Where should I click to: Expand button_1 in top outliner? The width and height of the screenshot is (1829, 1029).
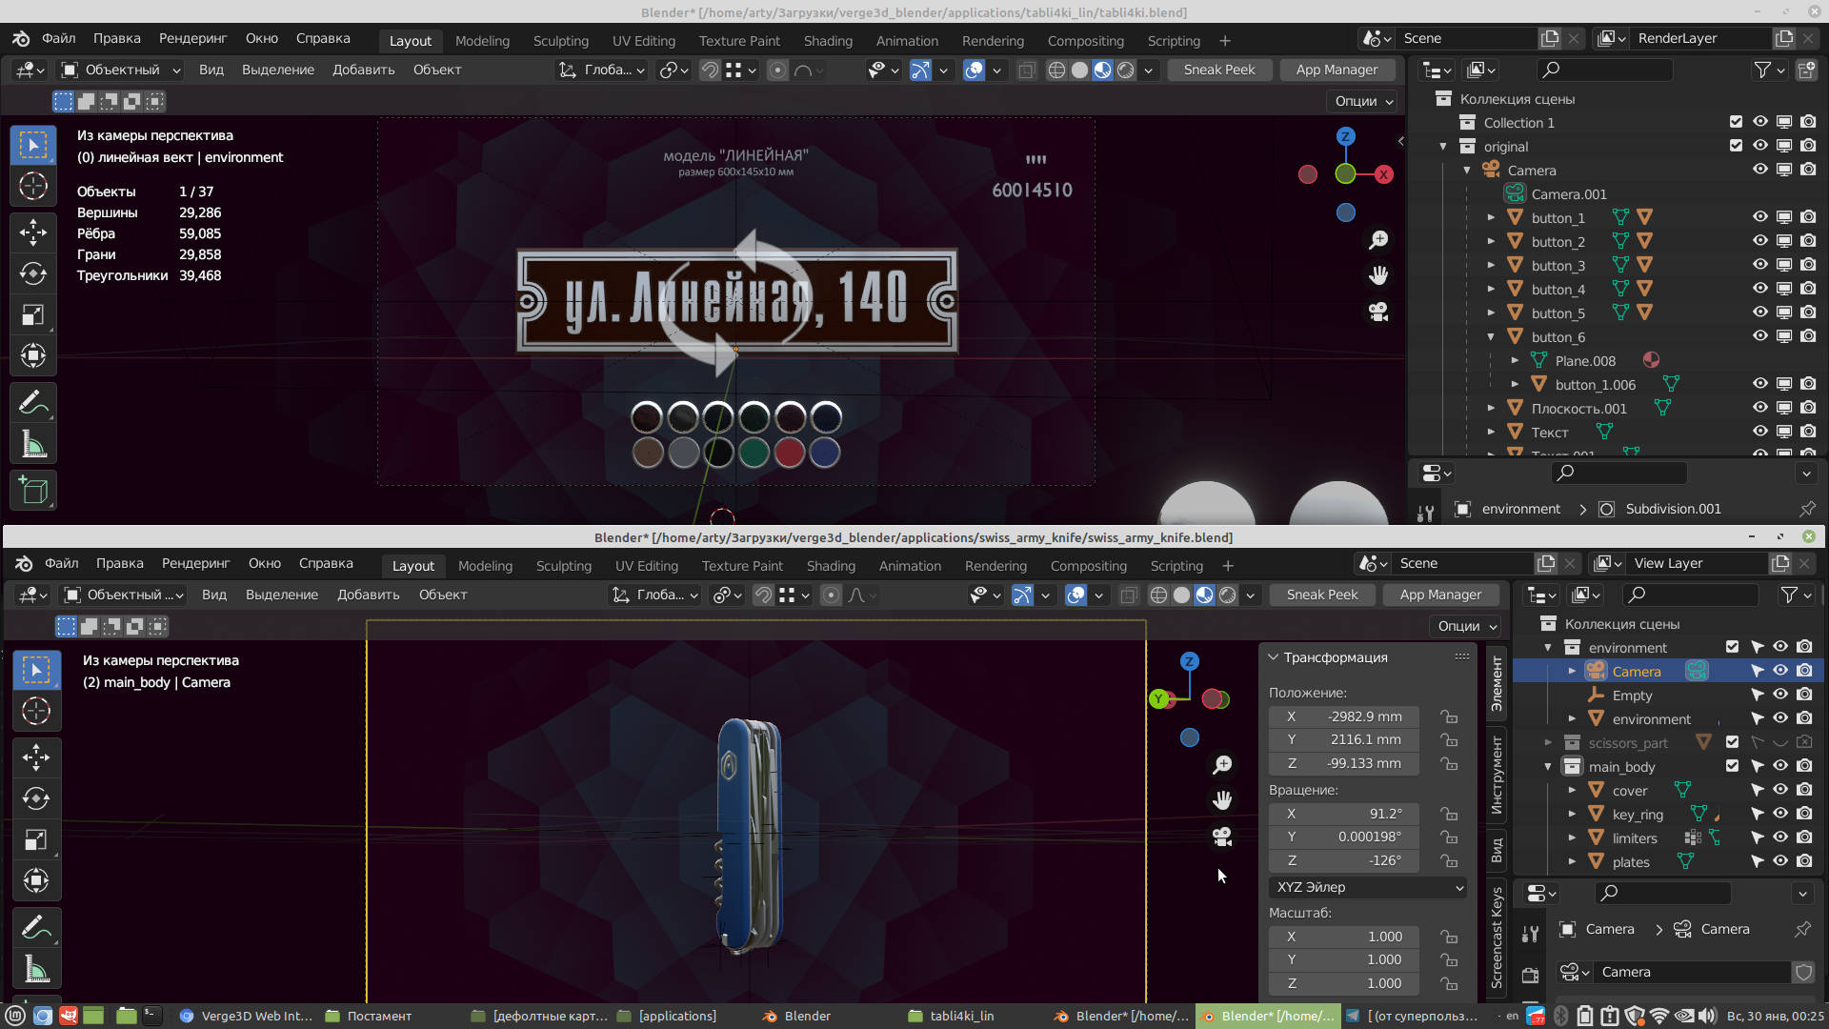(1492, 217)
